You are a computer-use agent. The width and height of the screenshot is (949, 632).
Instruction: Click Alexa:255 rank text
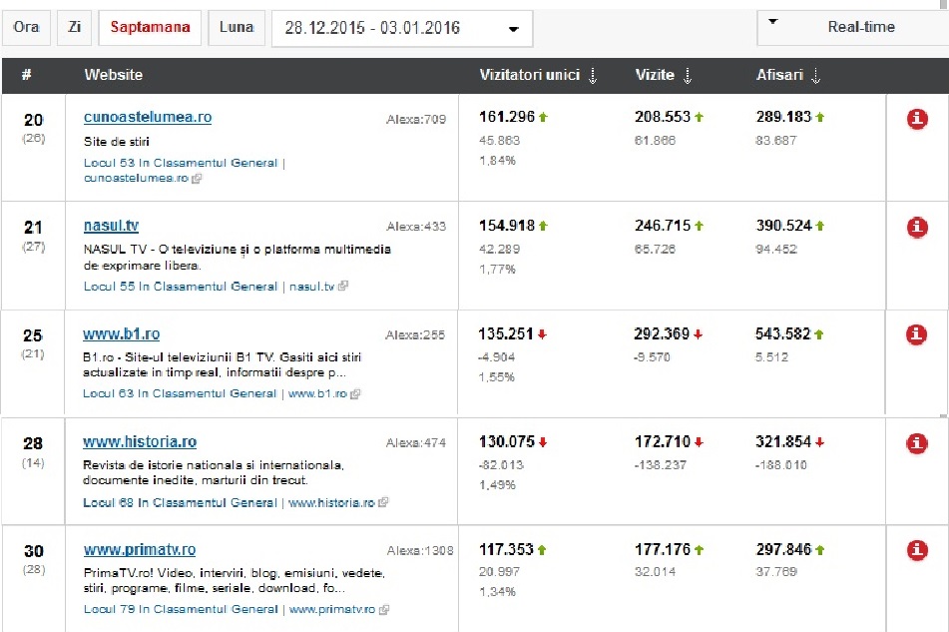click(x=415, y=334)
